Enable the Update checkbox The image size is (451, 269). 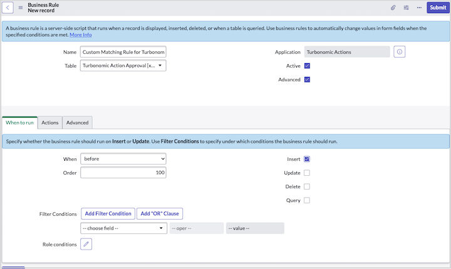pyautogui.click(x=307, y=173)
